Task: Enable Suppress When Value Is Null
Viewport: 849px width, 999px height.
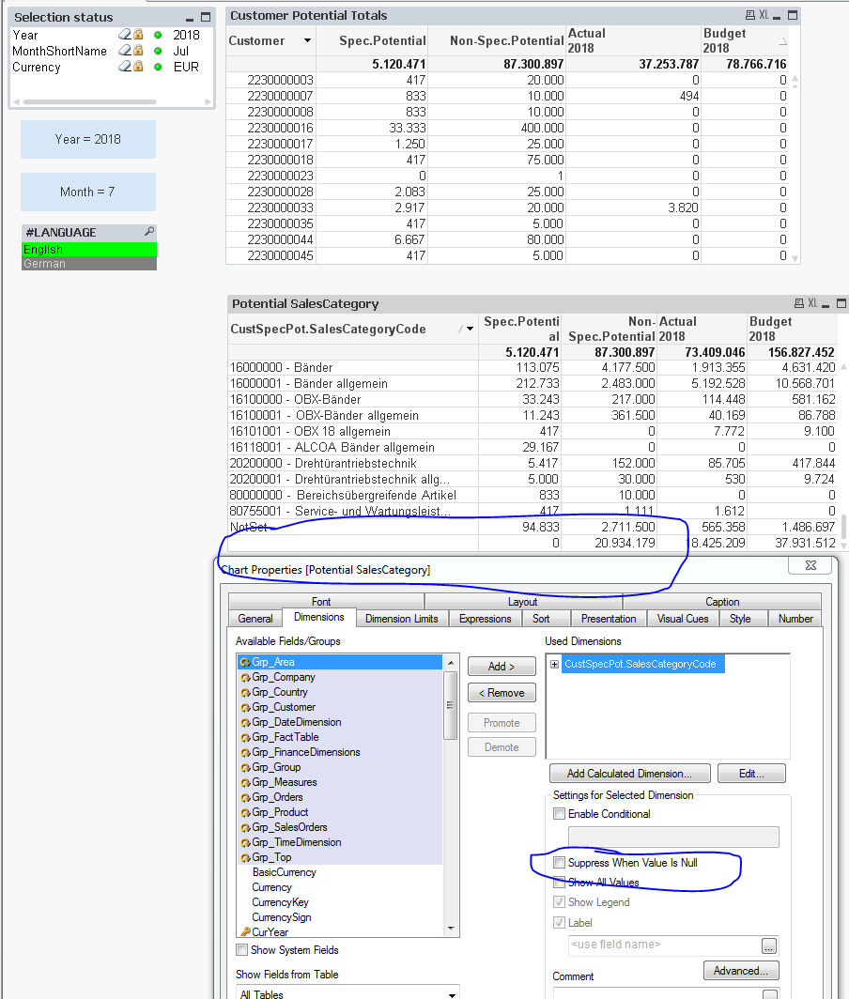Action: (560, 862)
